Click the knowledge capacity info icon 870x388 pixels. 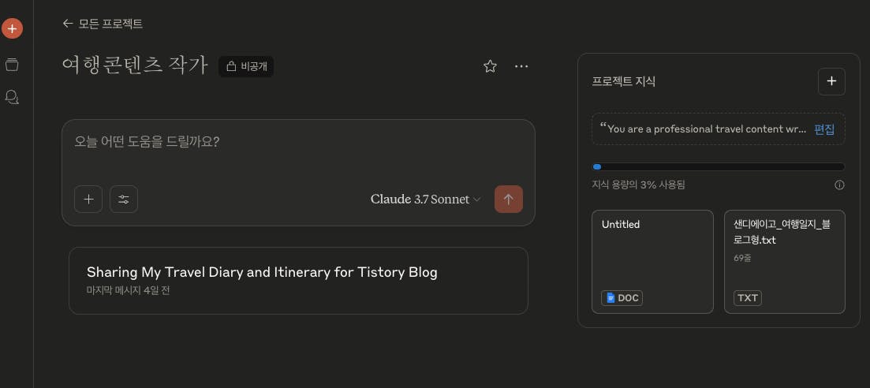839,185
